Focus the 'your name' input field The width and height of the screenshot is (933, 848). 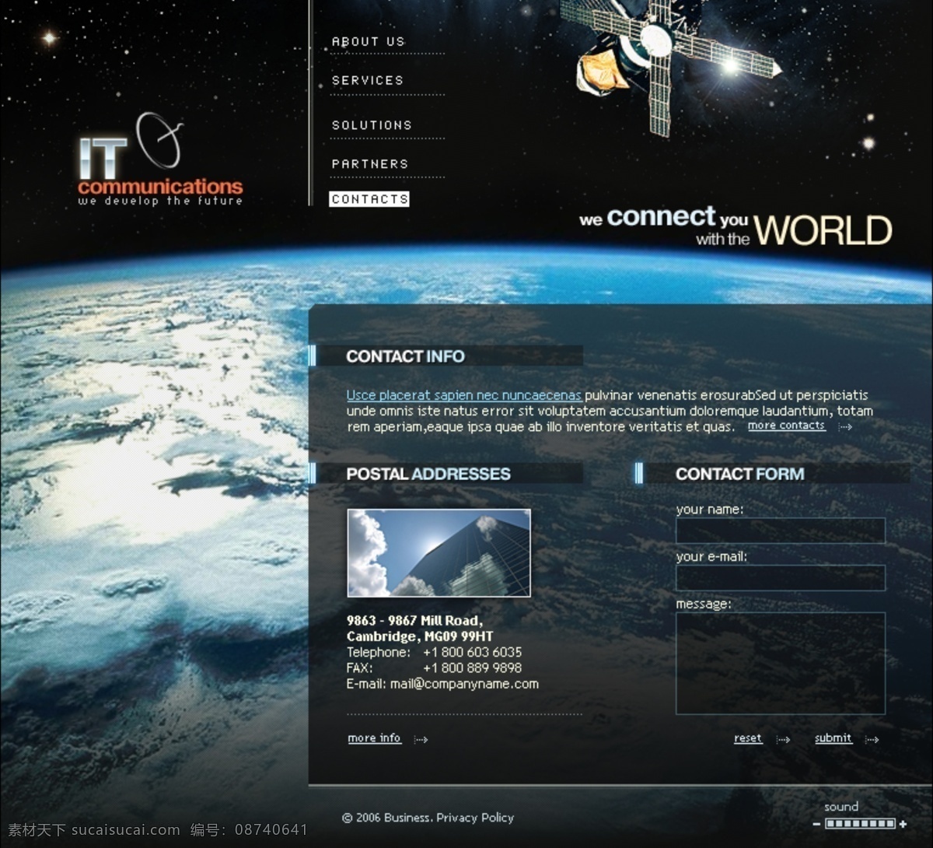781,531
